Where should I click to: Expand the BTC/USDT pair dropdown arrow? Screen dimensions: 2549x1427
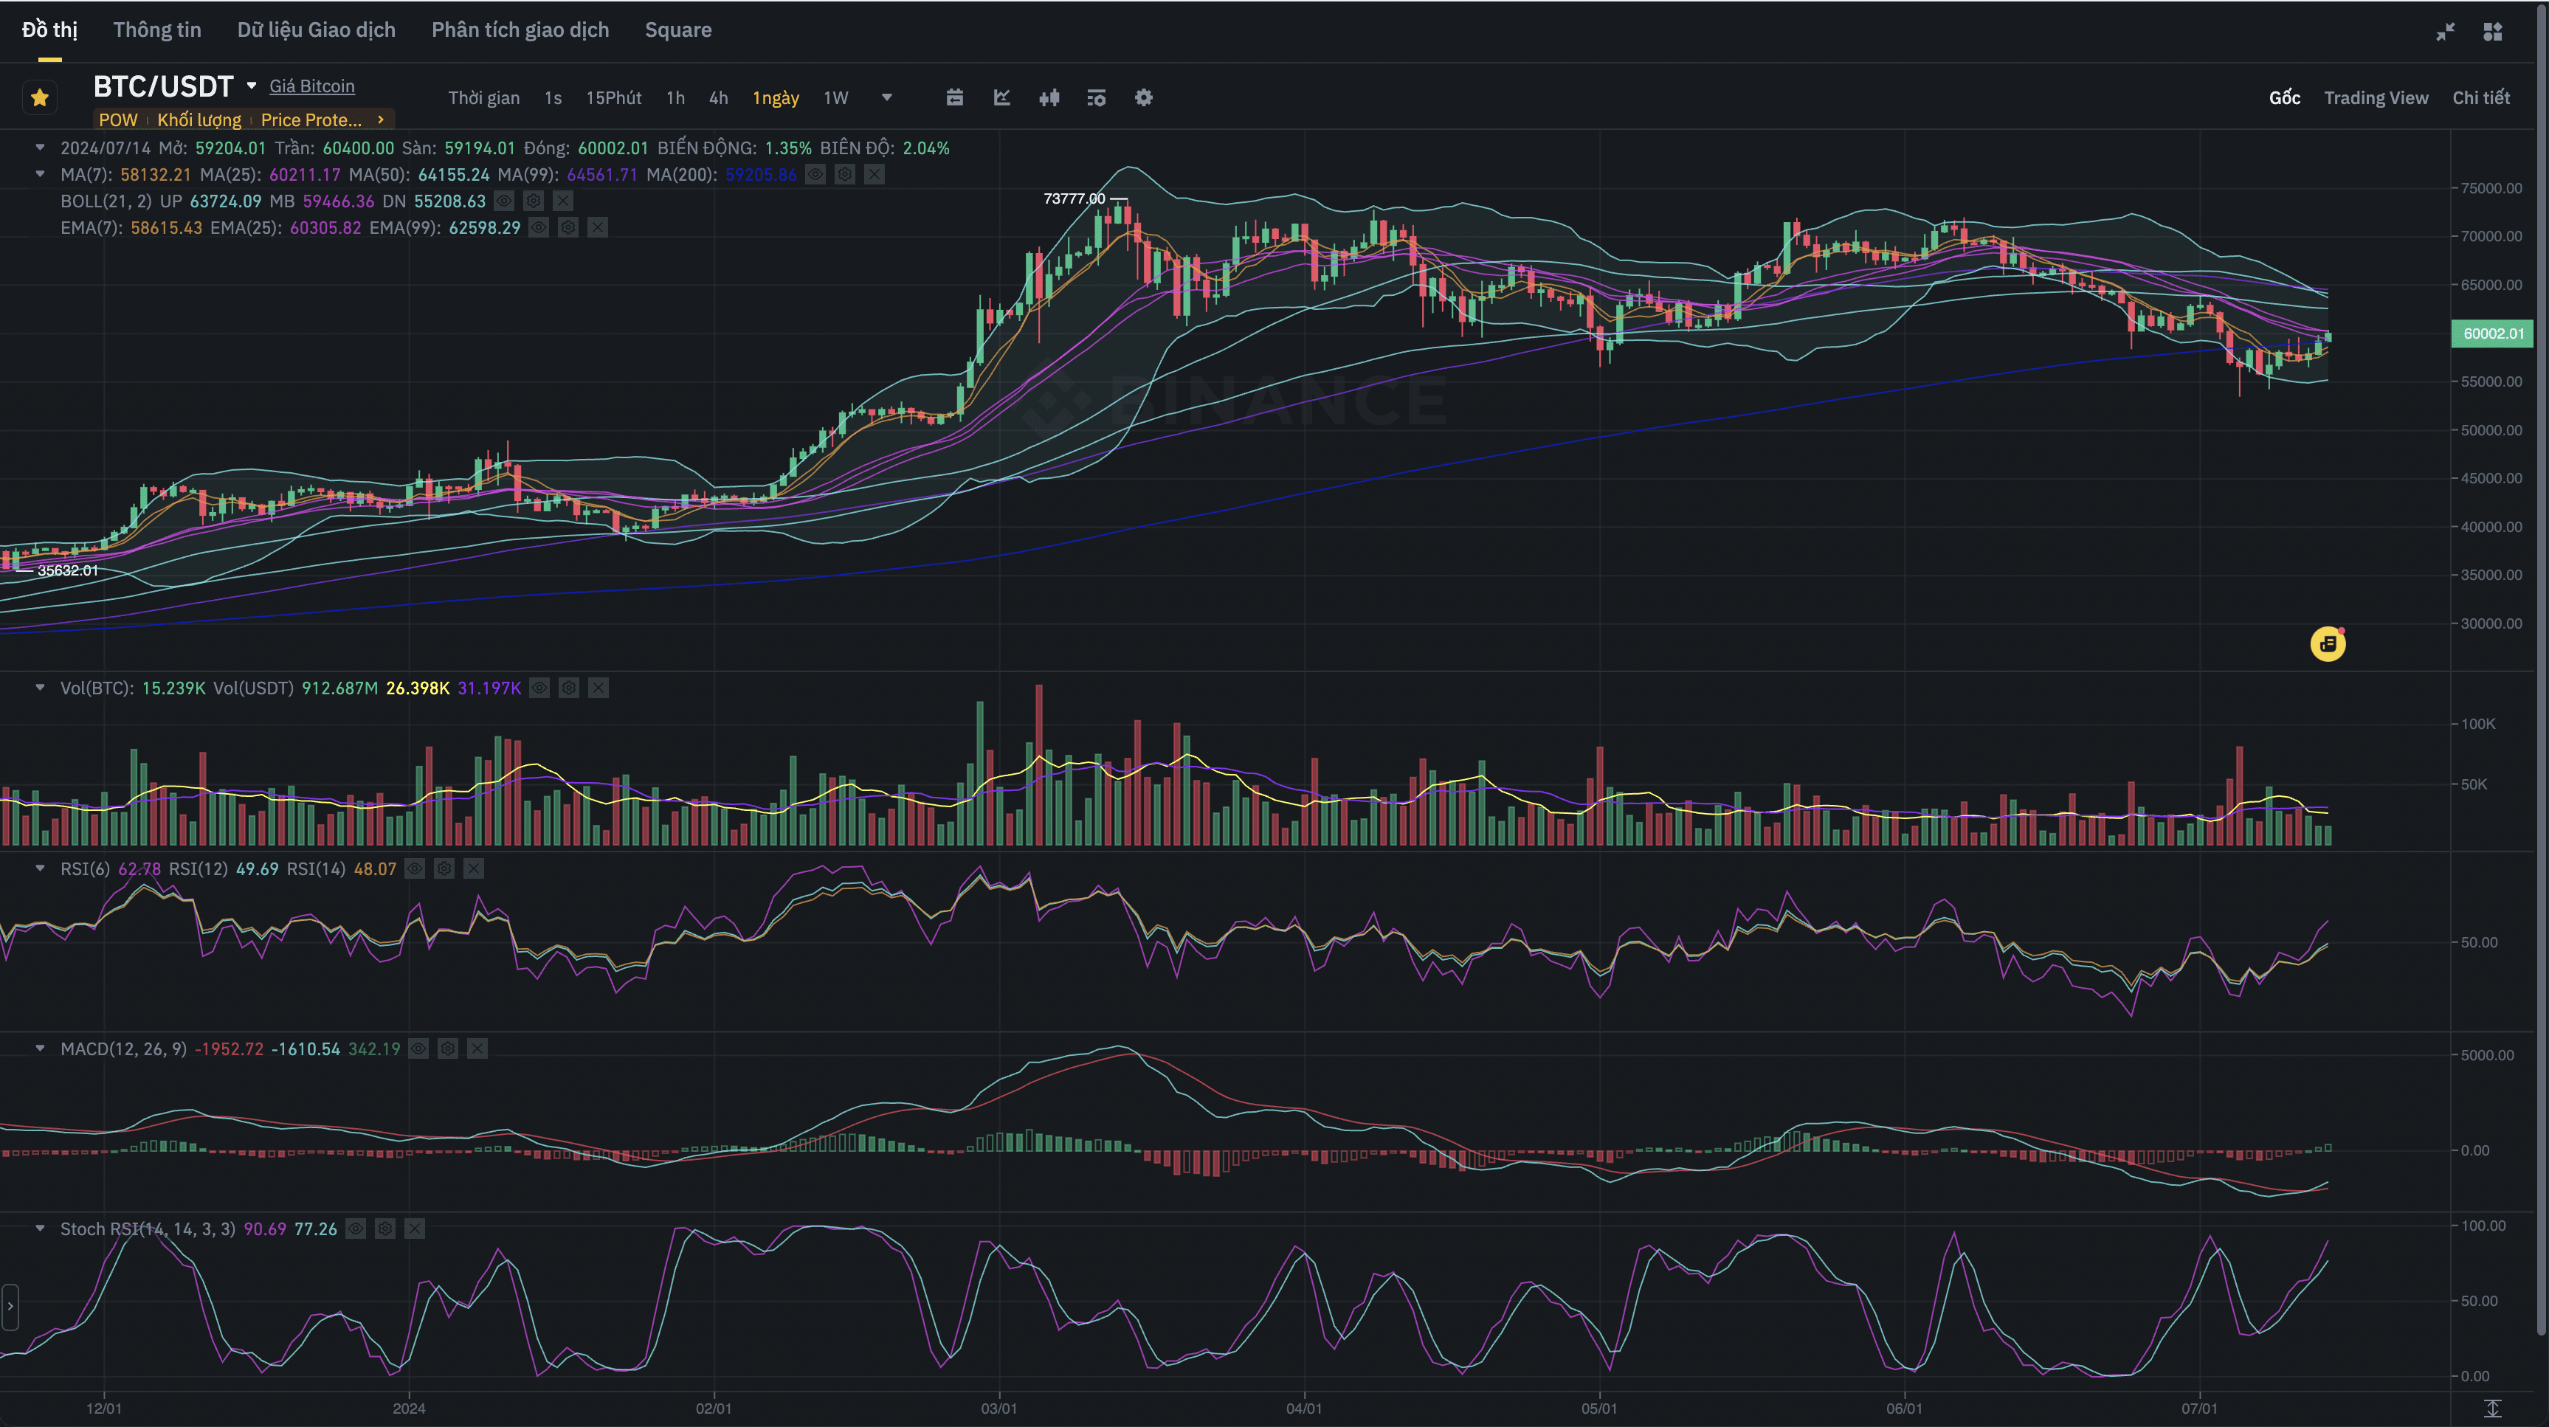point(252,86)
